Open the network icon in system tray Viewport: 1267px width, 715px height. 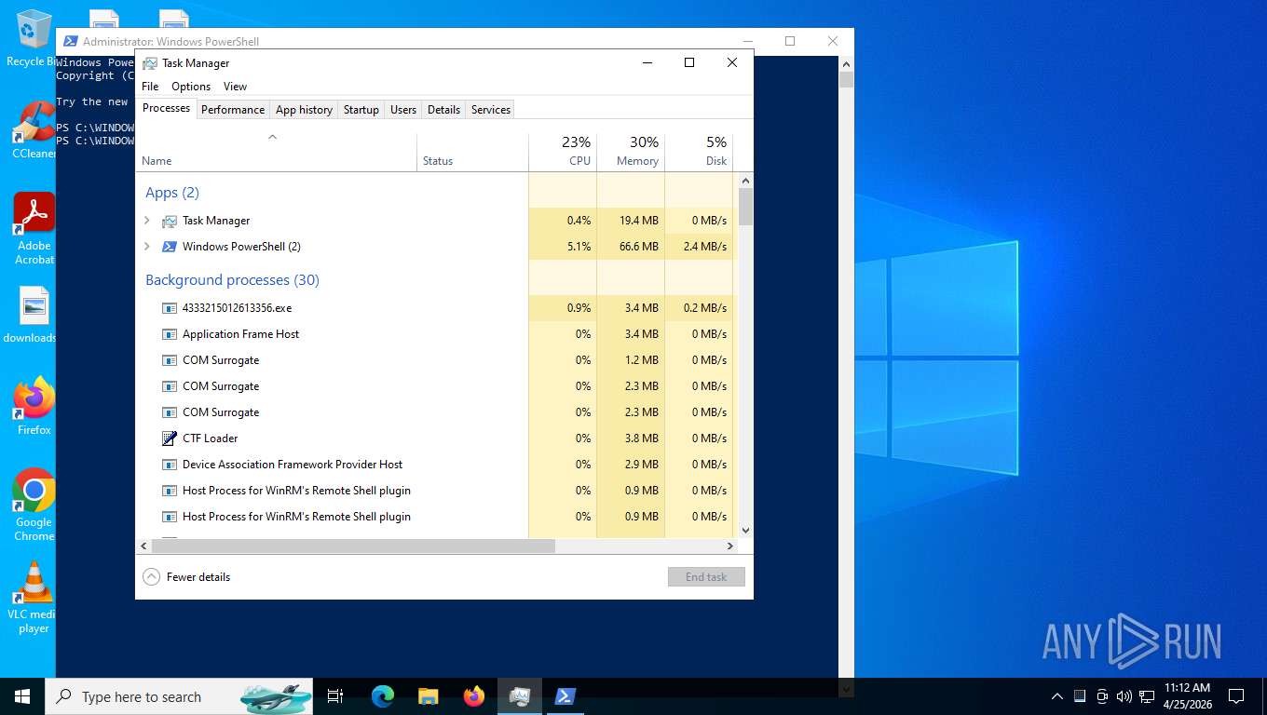click(1147, 696)
